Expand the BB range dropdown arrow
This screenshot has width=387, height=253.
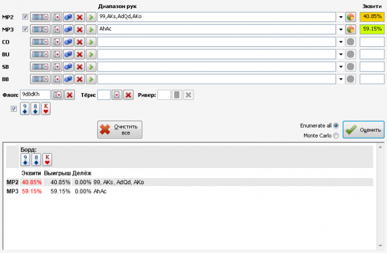(x=341, y=79)
